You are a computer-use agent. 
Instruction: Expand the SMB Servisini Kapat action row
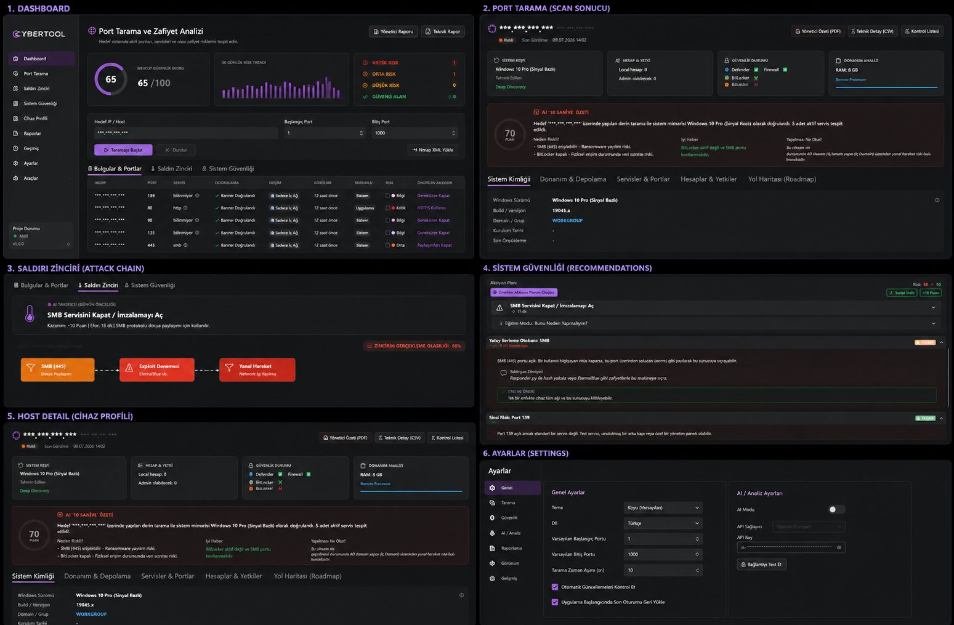(933, 307)
